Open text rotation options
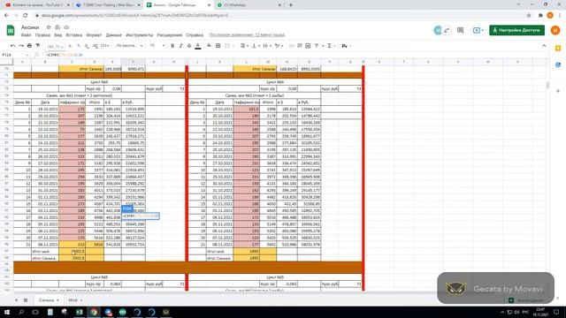The image size is (566, 318). [279, 46]
